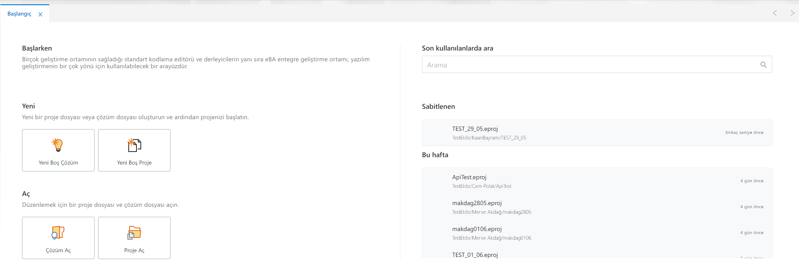799x269 pixels.
Task: Click 'Son kullanılanlarda ara' heading
Action: click(x=457, y=48)
